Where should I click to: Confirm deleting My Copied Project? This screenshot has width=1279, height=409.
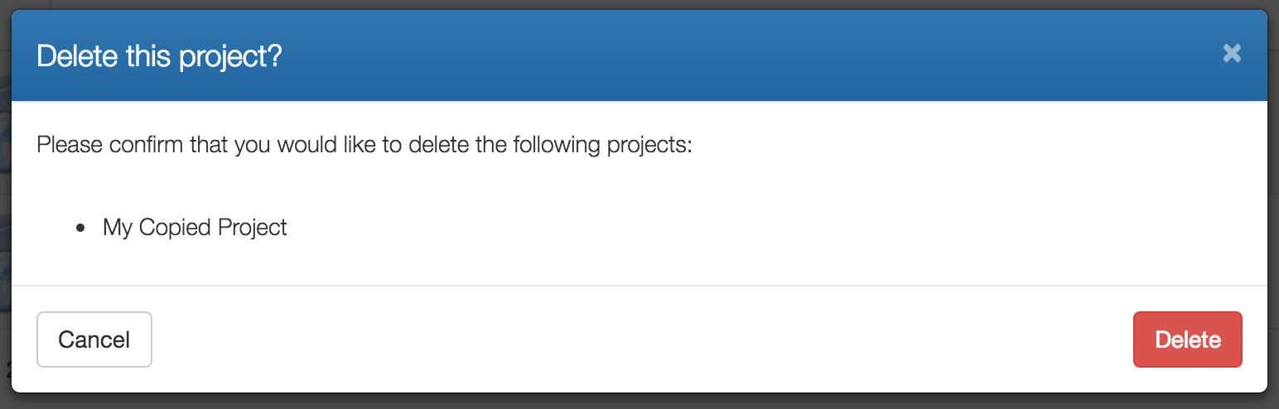pos(1187,339)
